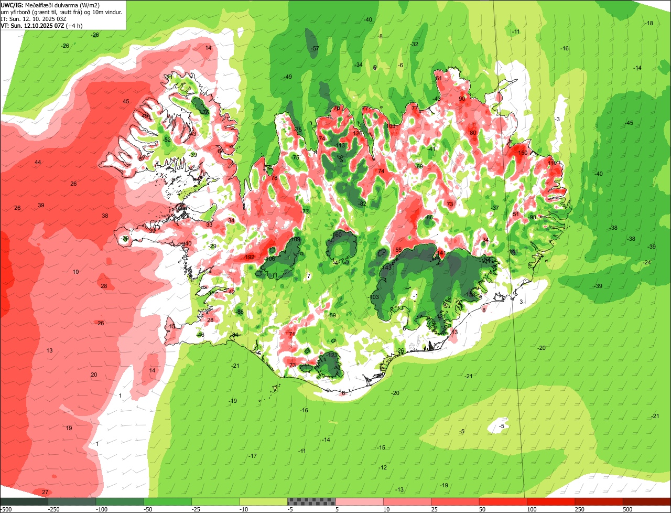The image size is (671, 513).
Task: Click pale green legend swatch -10 to -5
Action: (x=264, y=501)
